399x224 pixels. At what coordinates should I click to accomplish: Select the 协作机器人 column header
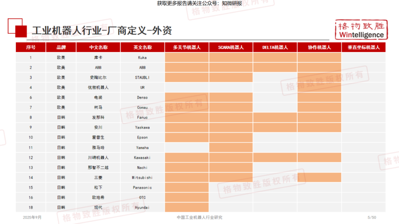click(x=319, y=47)
